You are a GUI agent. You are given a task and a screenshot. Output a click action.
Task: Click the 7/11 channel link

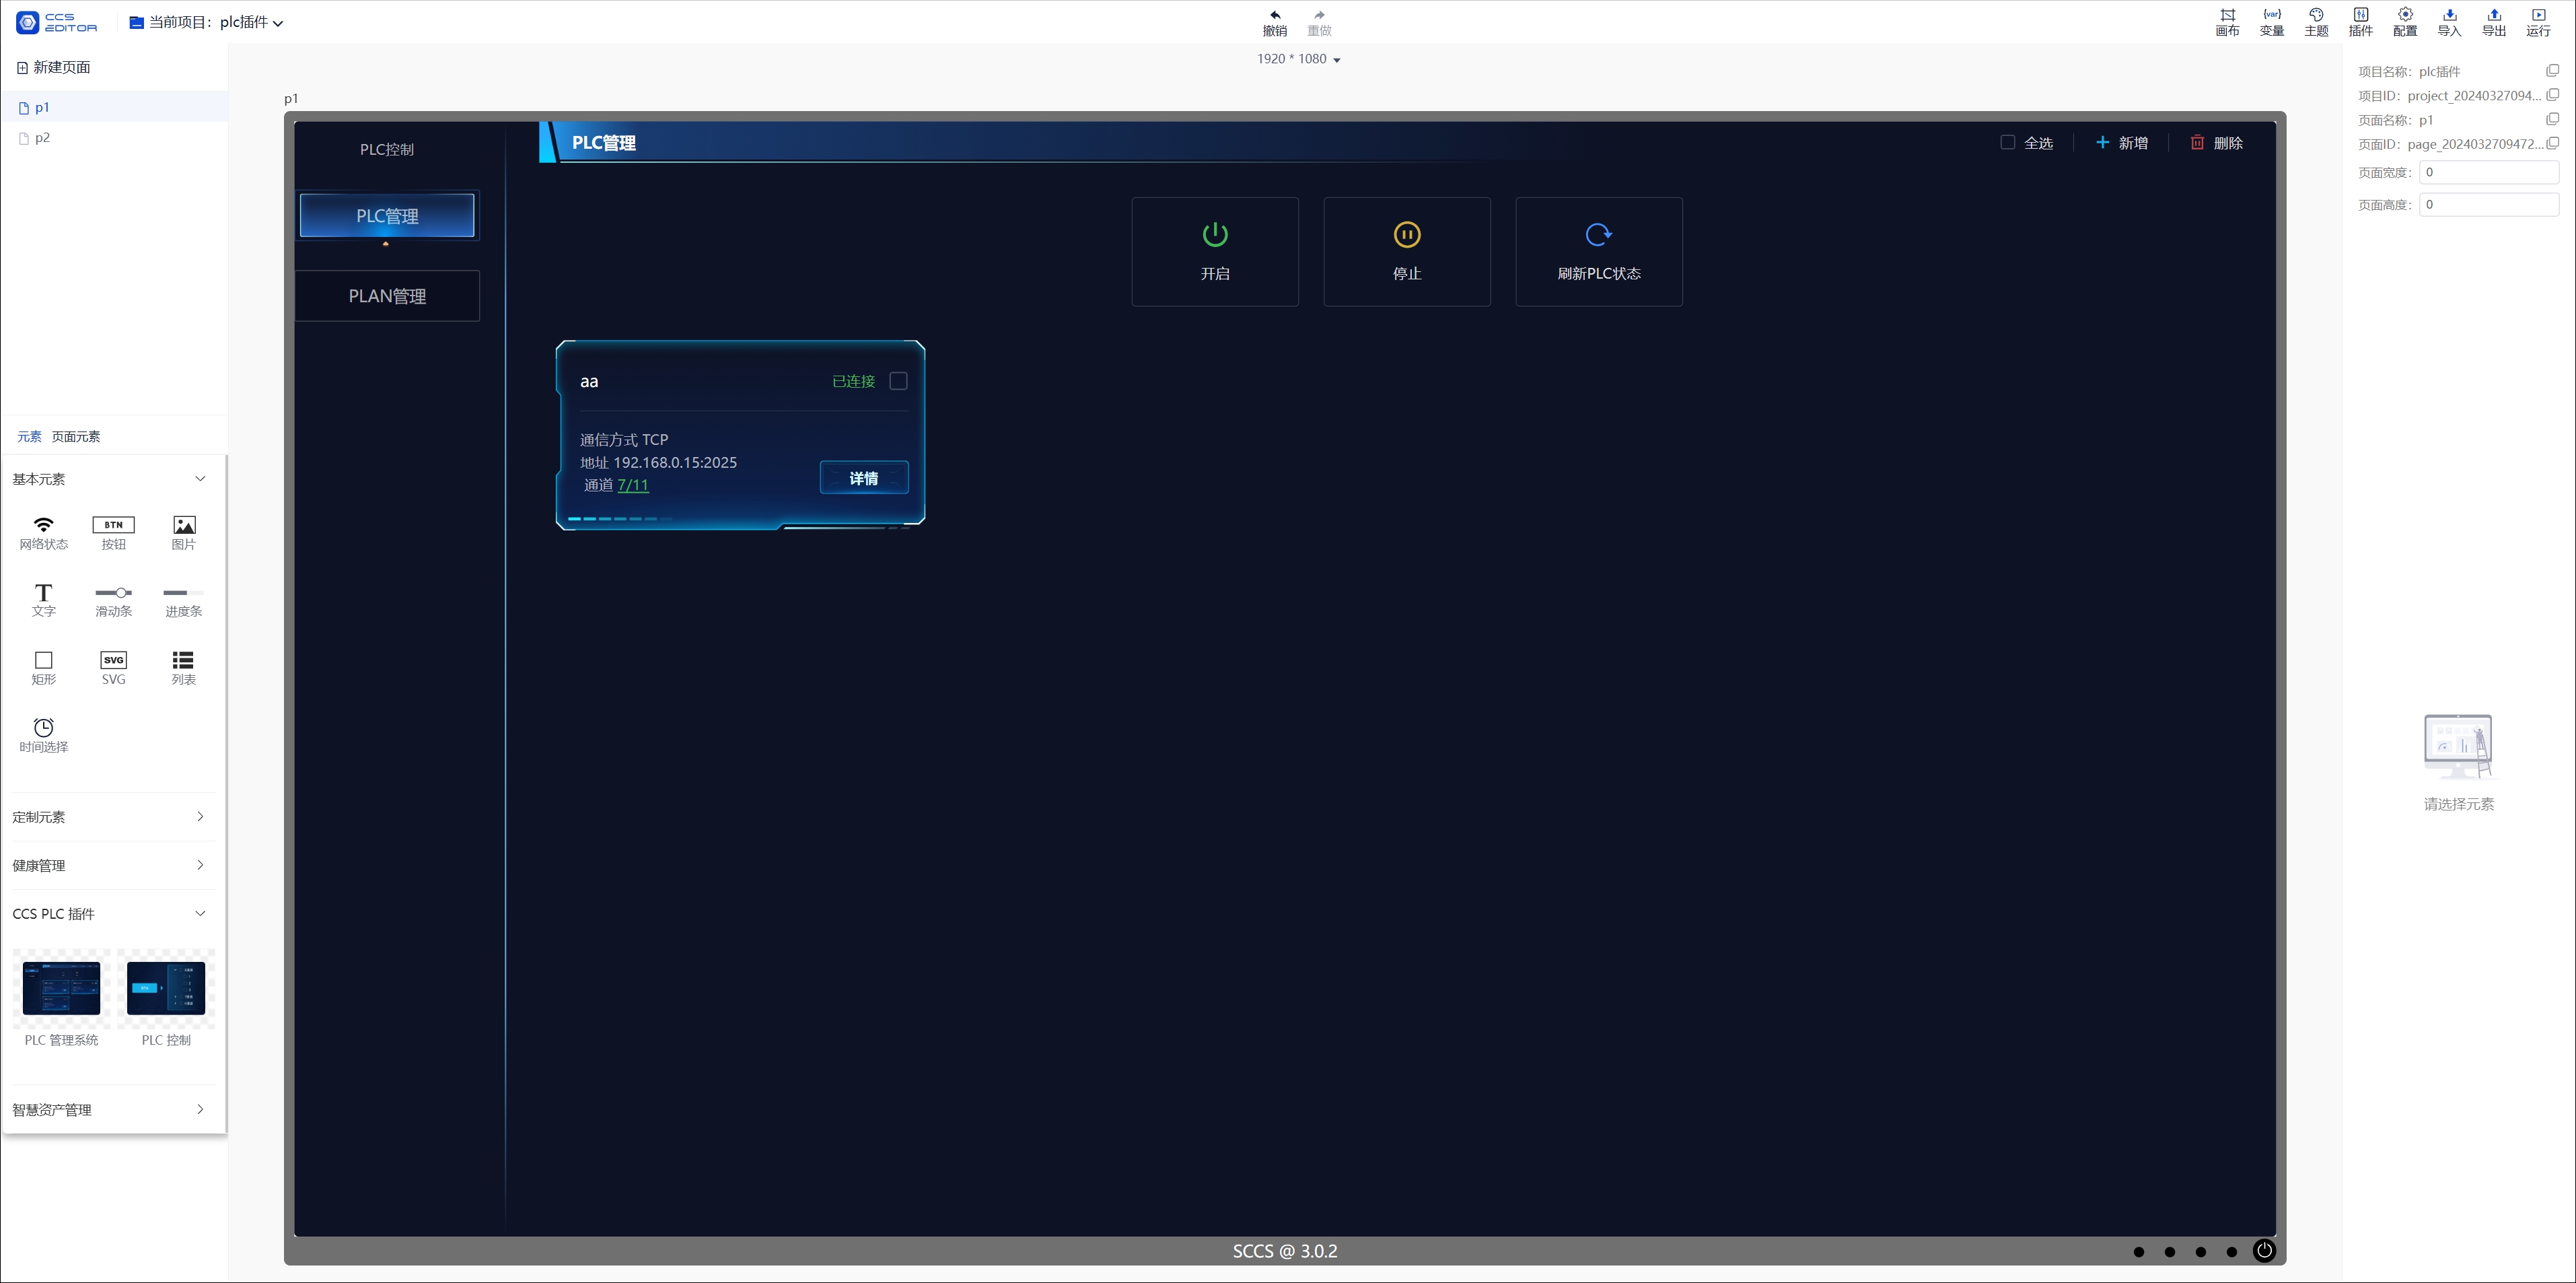point(633,485)
